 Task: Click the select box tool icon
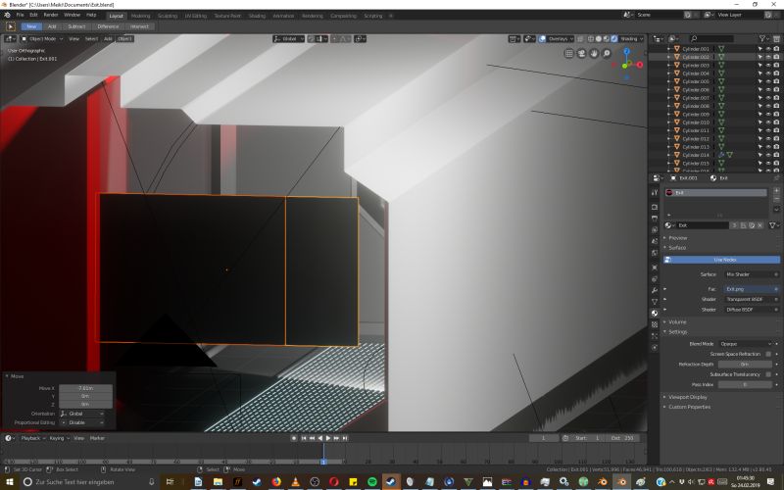10,26
